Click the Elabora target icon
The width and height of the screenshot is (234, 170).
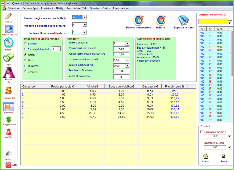161,20
